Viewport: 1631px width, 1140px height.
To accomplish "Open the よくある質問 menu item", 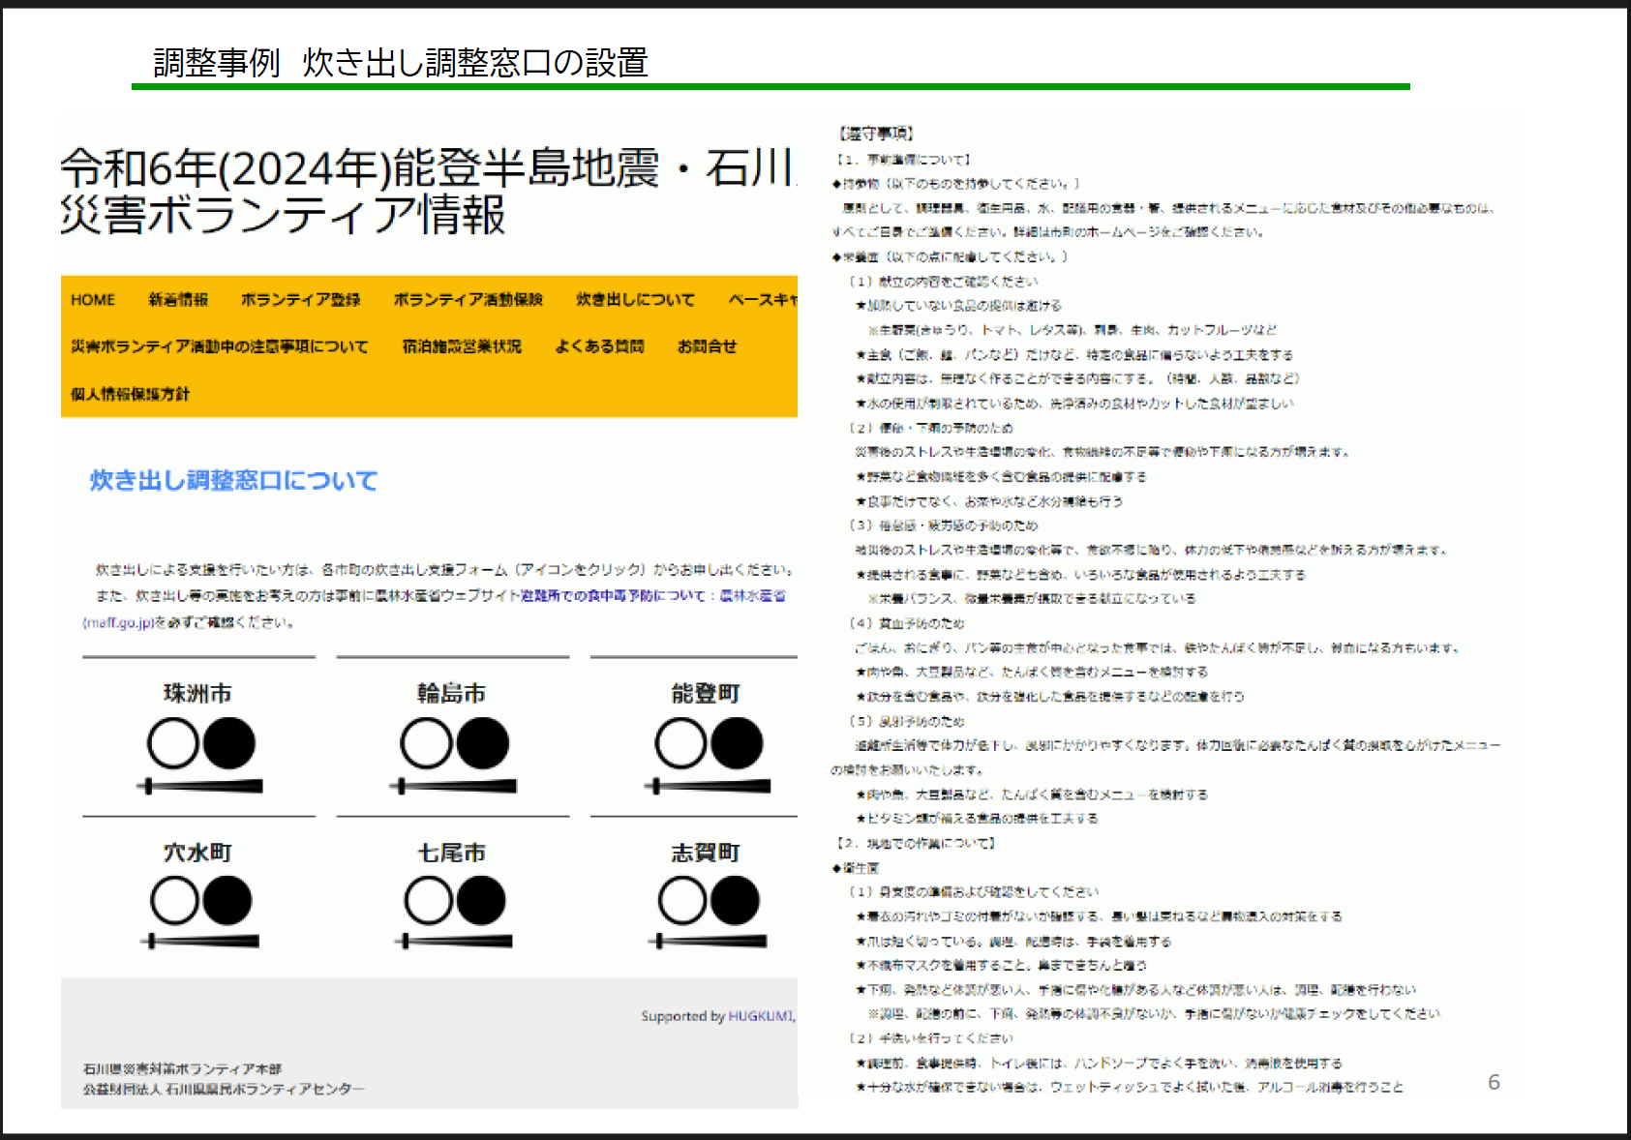I will tap(599, 346).
